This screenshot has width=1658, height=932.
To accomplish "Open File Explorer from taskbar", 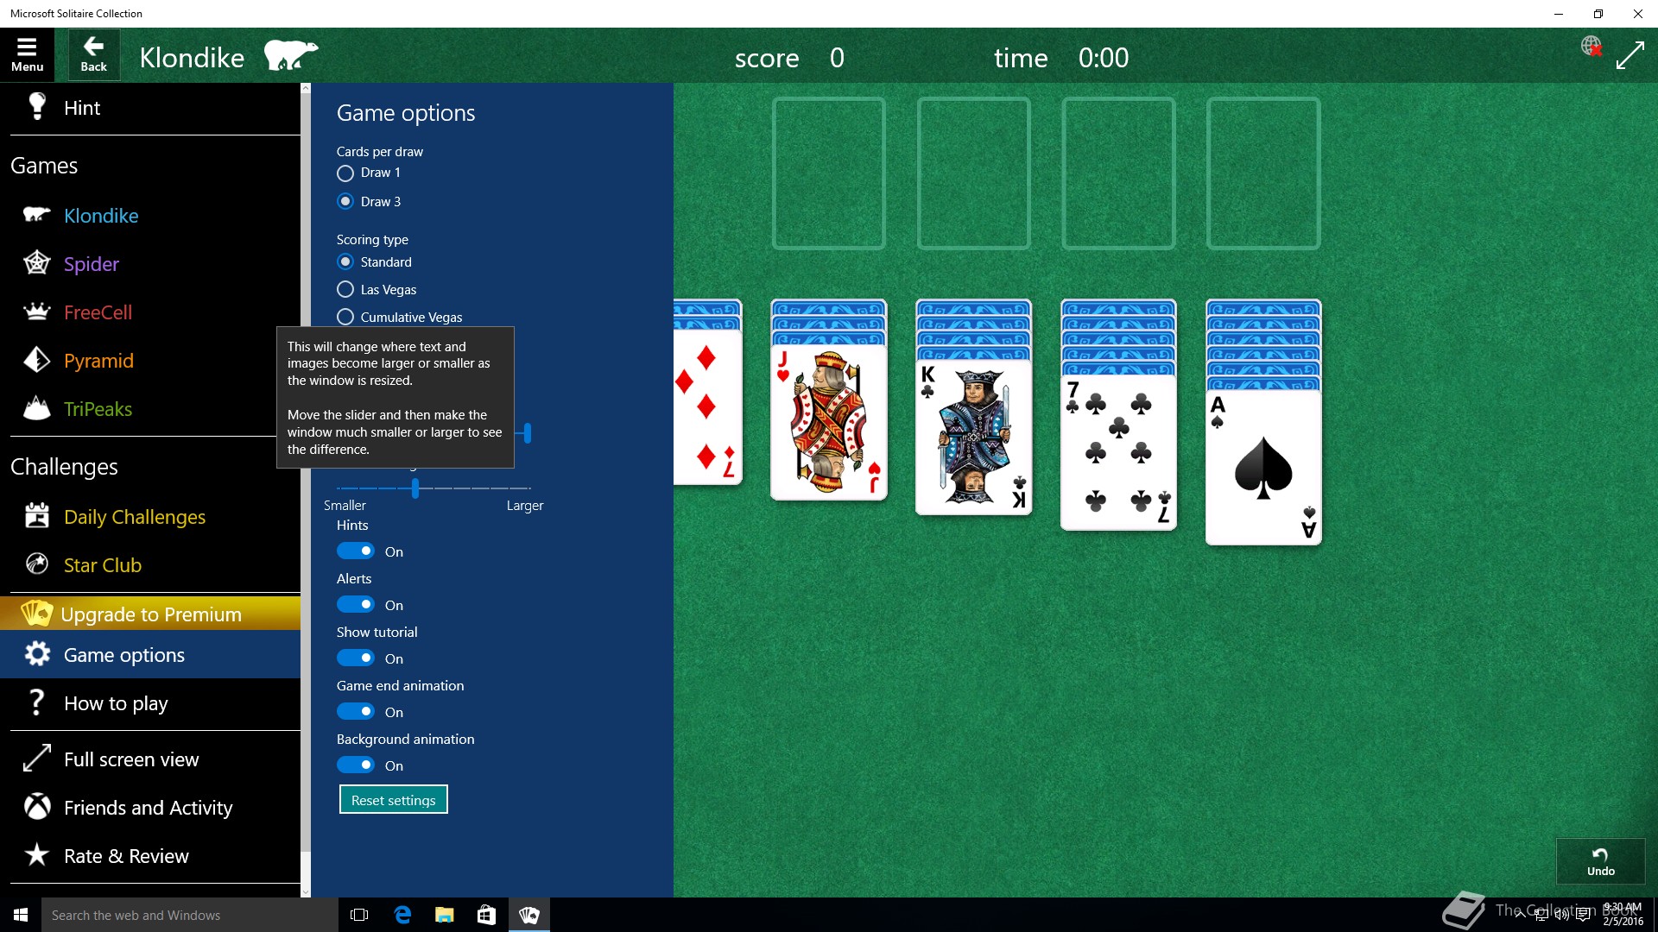I will [x=445, y=915].
